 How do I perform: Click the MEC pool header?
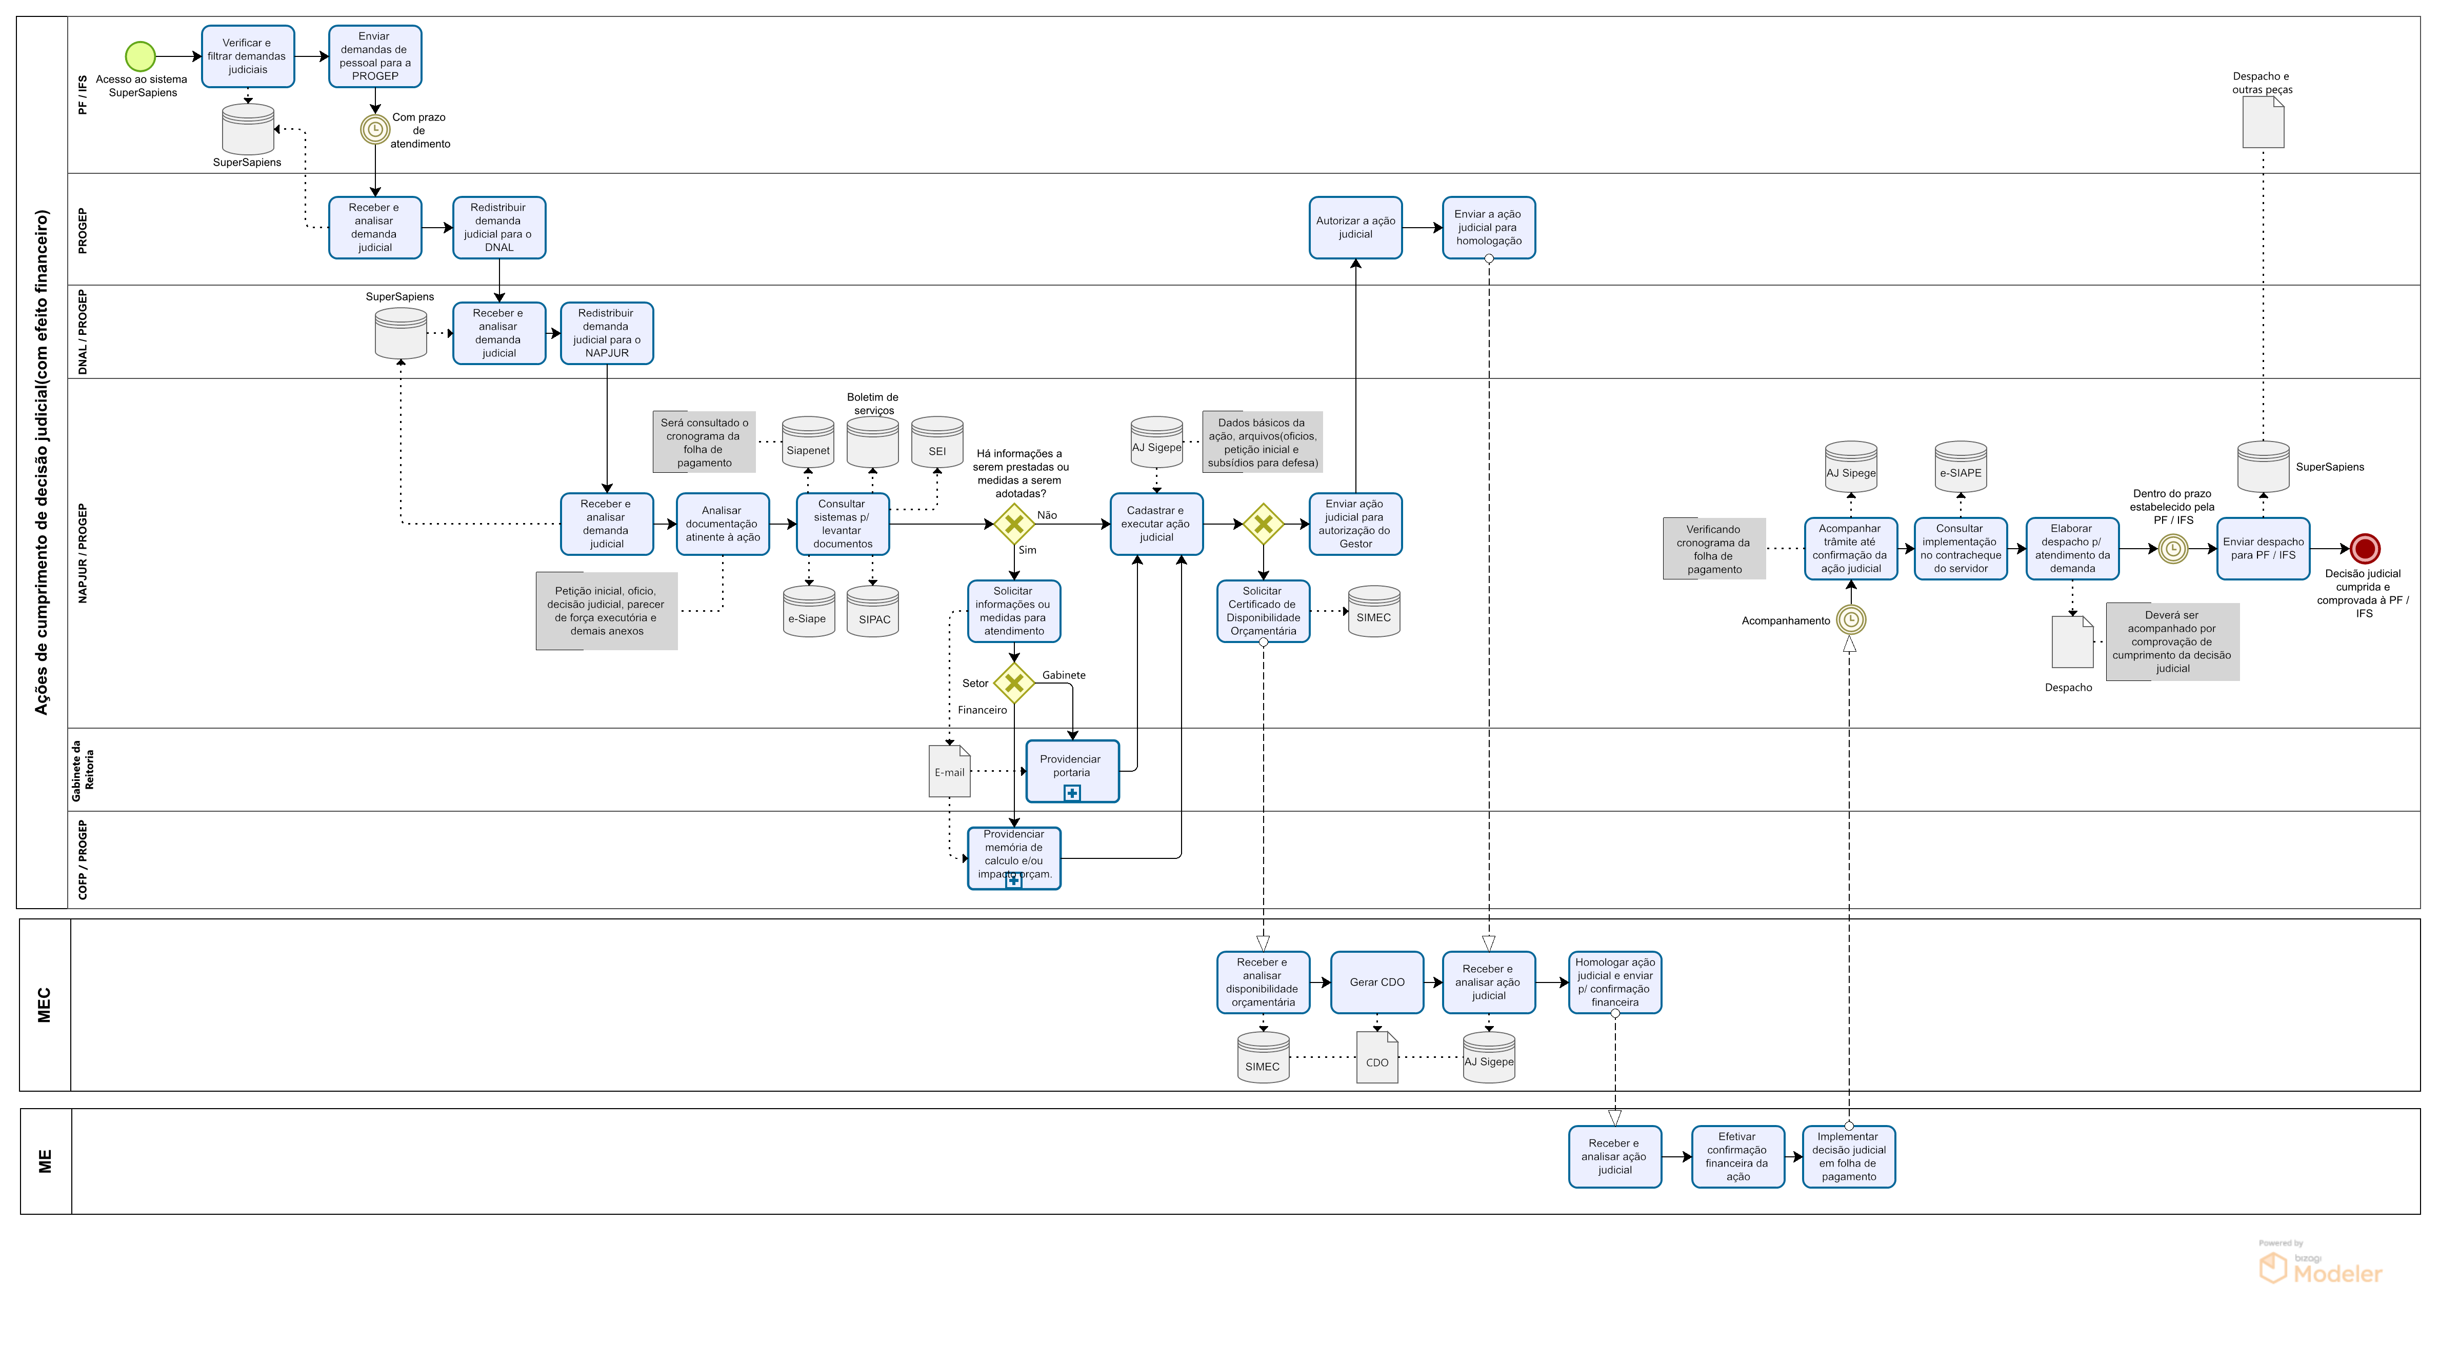(45, 1005)
